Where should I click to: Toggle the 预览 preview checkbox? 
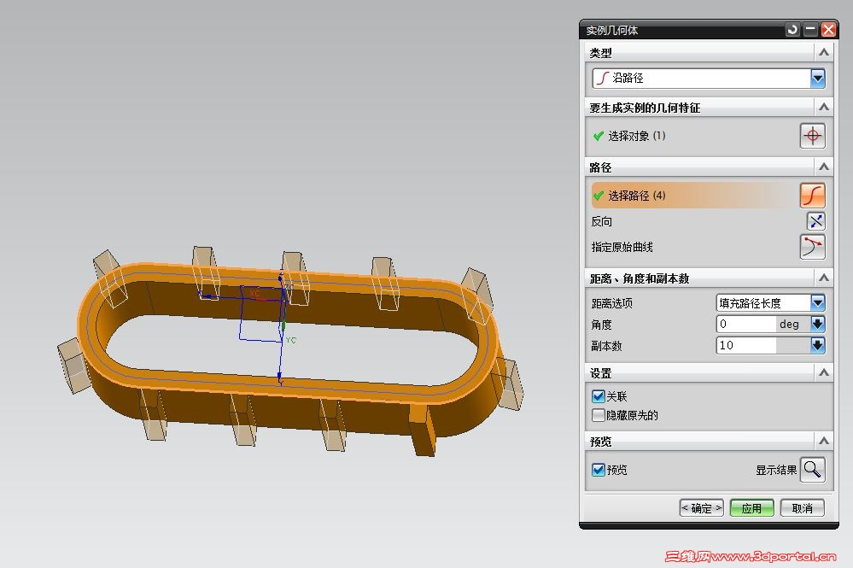click(x=599, y=470)
